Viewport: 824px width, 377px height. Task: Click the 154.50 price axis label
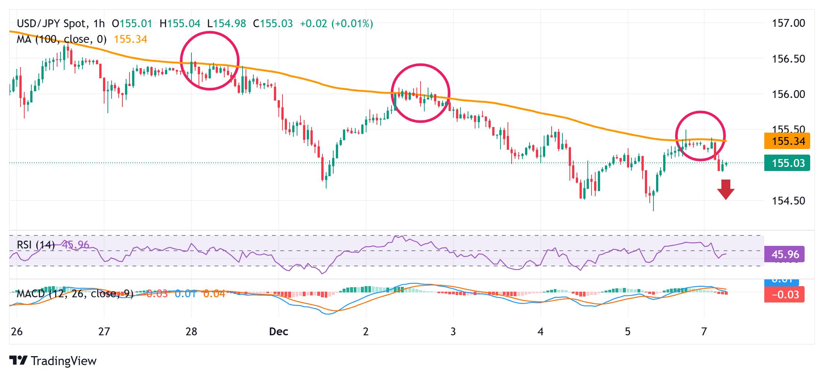tap(788, 201)
